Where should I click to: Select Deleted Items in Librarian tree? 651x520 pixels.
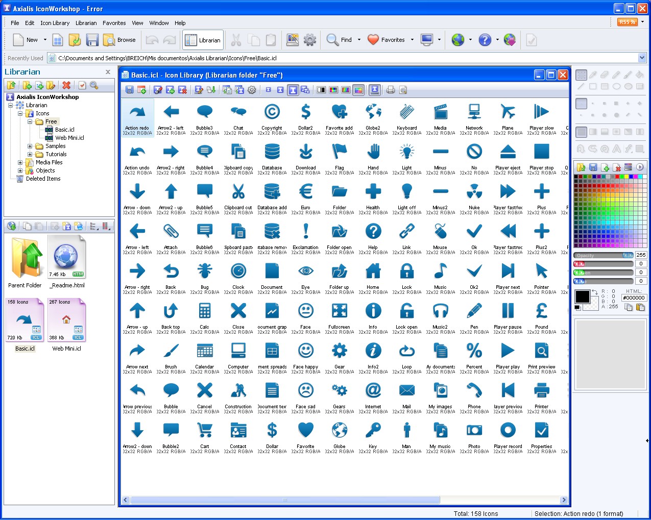pos(43,179)
